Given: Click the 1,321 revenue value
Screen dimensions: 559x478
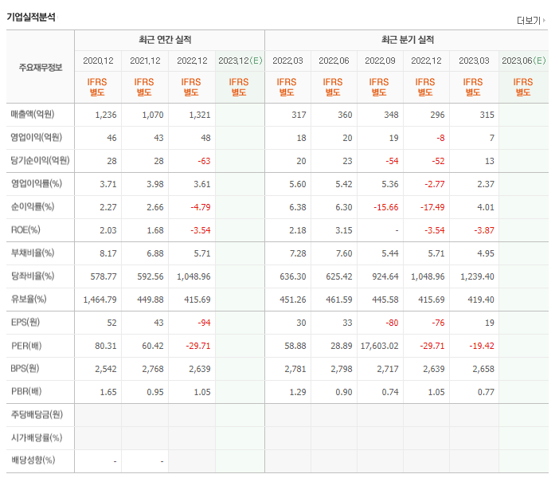Looking at the screenshot, I should coord(200,115).
